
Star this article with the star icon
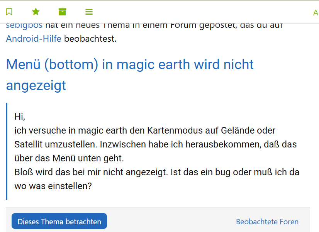pyautogui.click(x=36, y=12)
